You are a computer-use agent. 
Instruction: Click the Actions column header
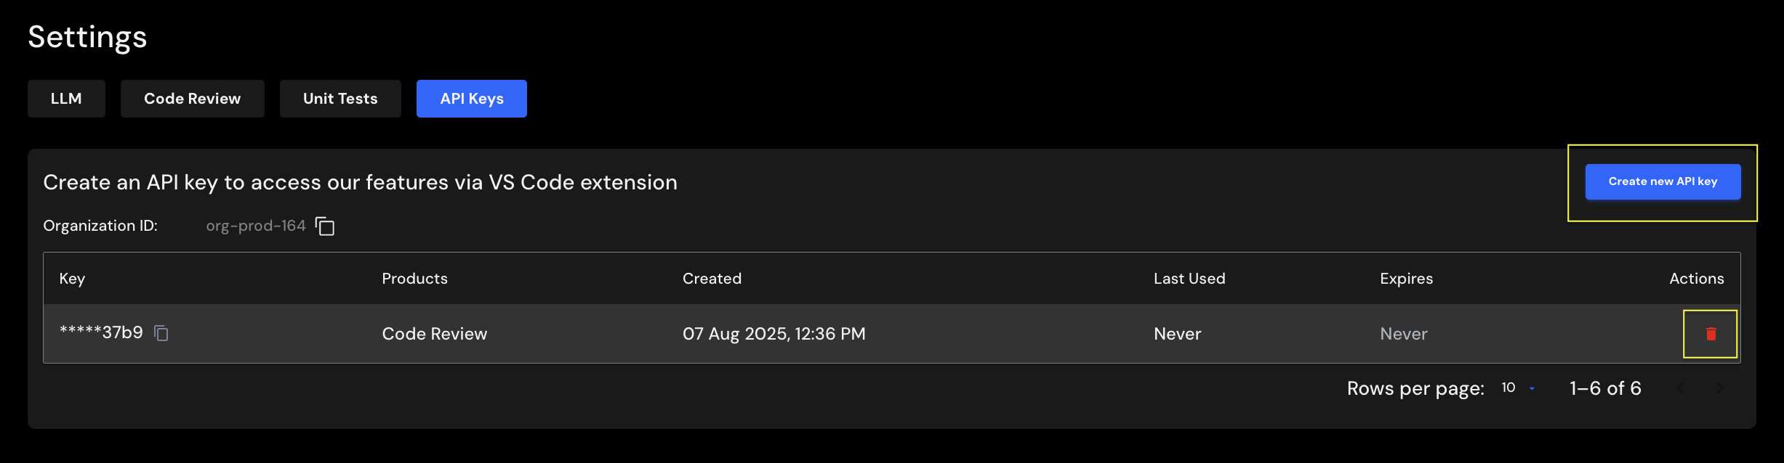tap(1696, 279)
